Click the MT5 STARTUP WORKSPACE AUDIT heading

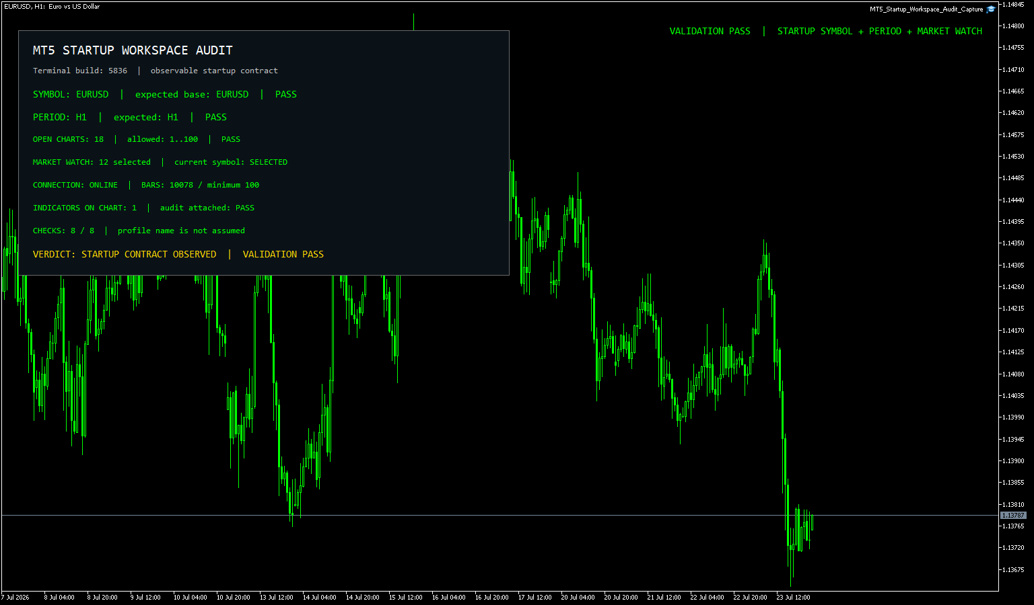pyautogui.click(x=133, y=50)
